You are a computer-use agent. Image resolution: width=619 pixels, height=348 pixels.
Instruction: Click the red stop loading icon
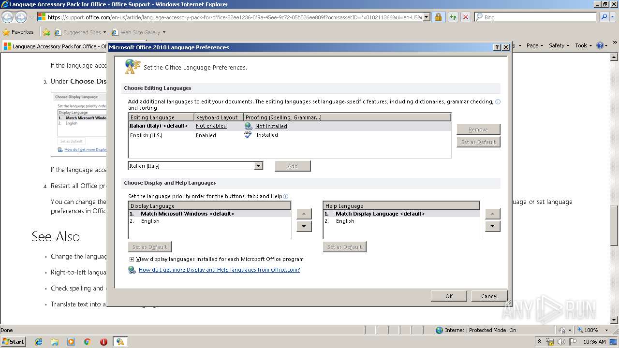tap(466, 17)
